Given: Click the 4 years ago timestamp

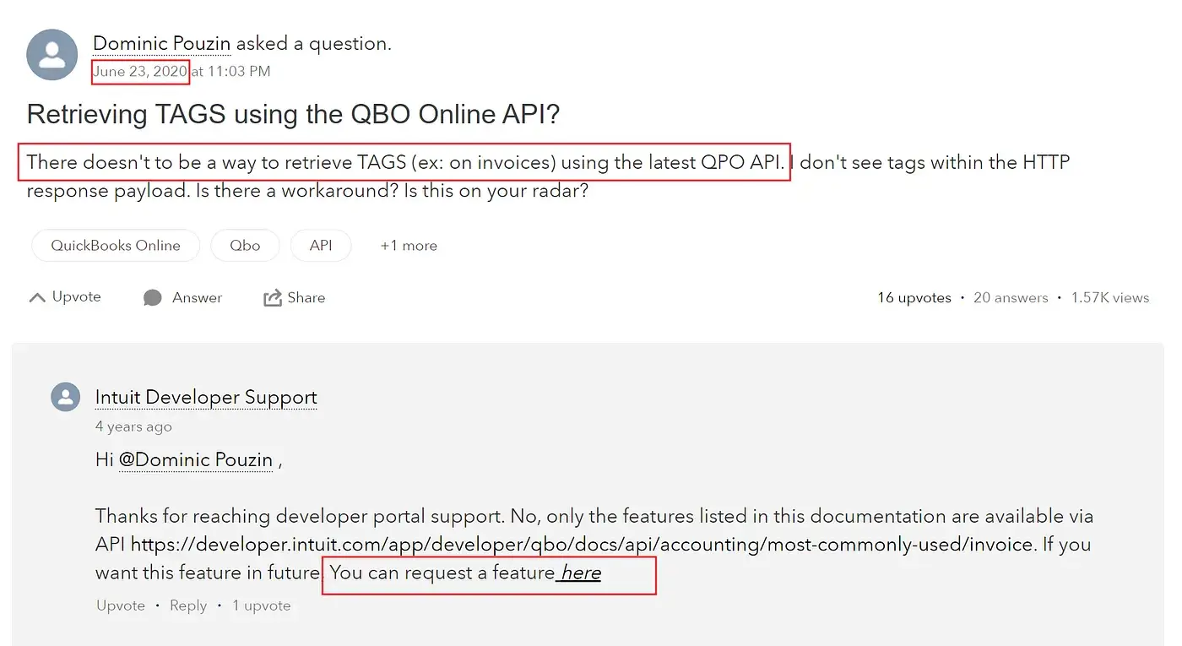Looking at the screenshot, I should tap(133, 426).
